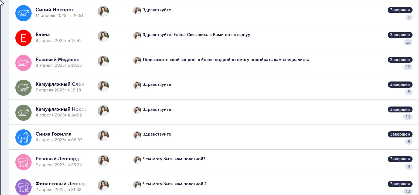Image resolution: width=419 pixels, height=195 pixels.
Task: Click the message count badge showing 7
Action: point(409,17)
